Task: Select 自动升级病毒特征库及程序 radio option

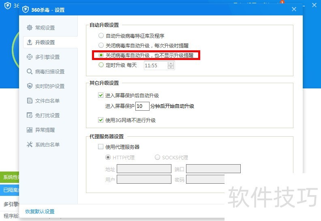Action: click(101, 36)
